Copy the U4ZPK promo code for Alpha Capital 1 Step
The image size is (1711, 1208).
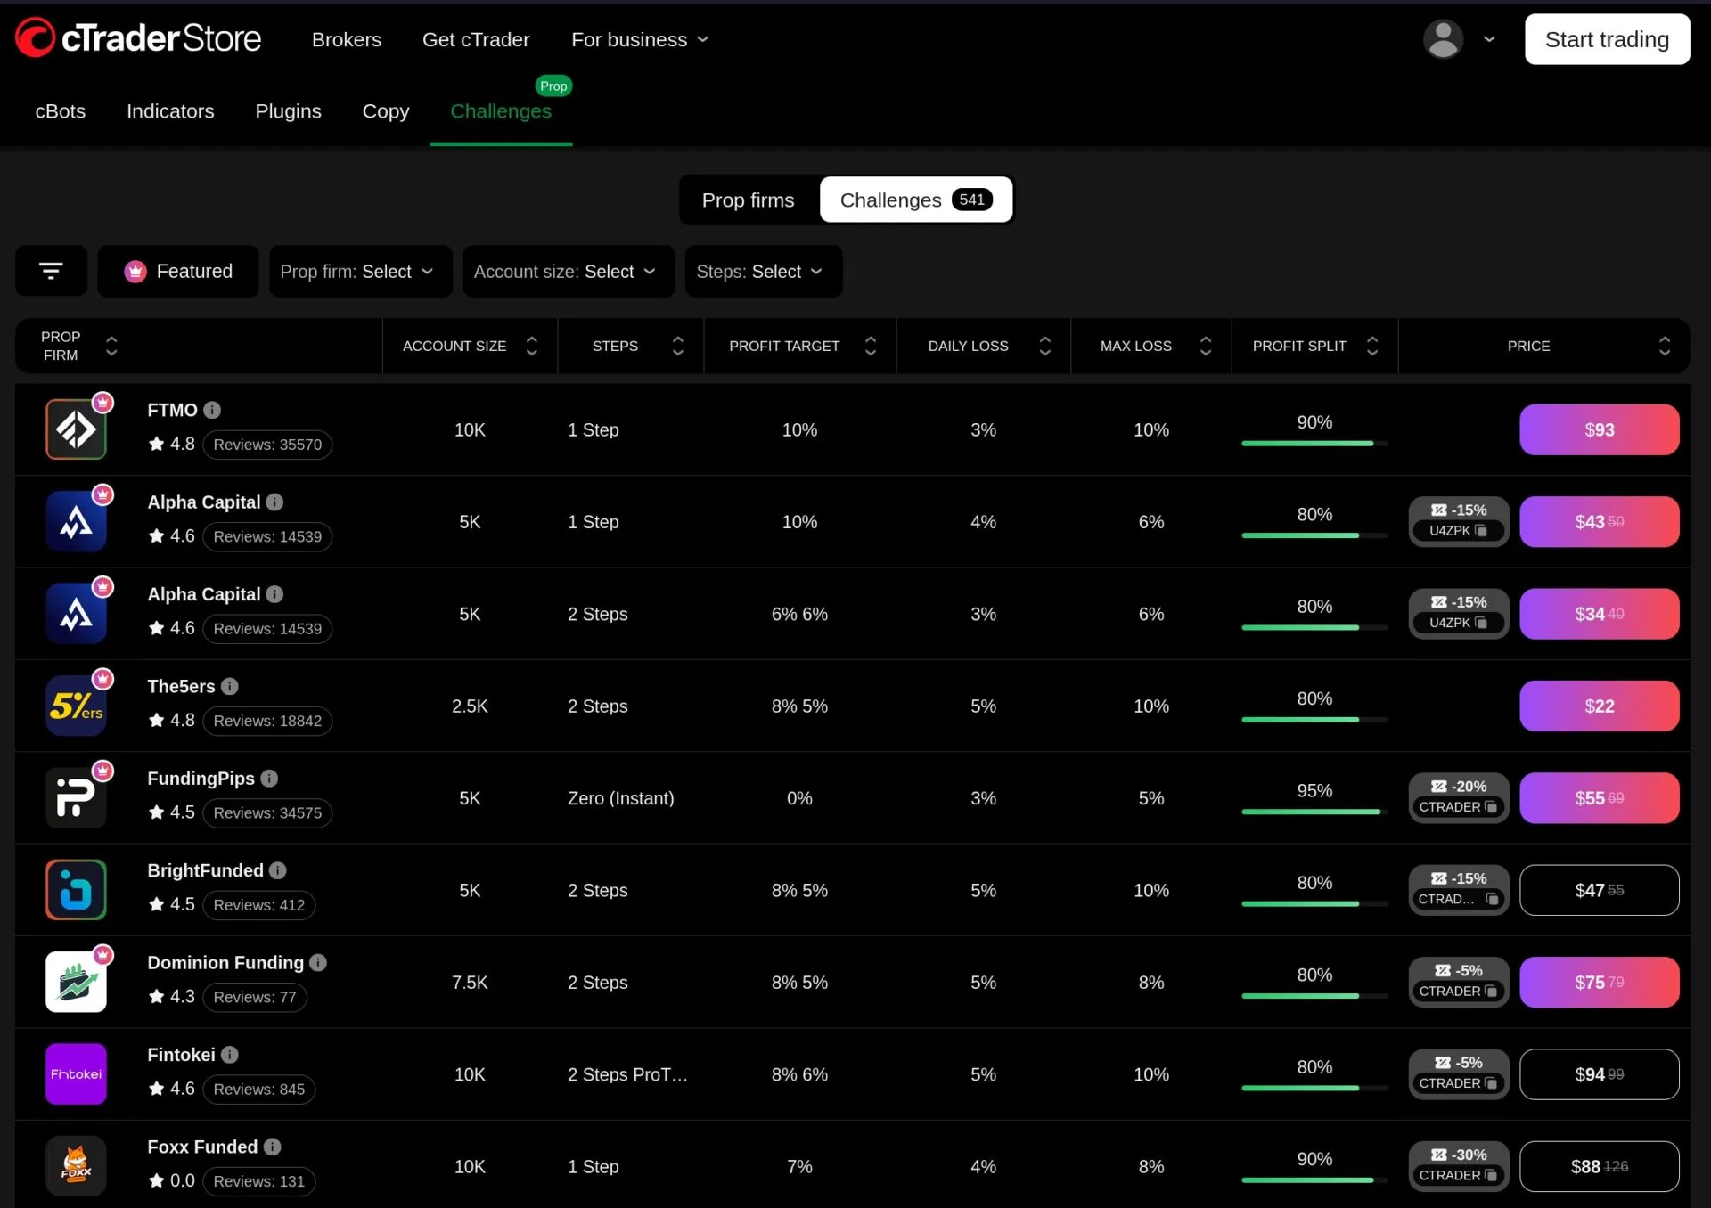click(x=1480, y=531)
